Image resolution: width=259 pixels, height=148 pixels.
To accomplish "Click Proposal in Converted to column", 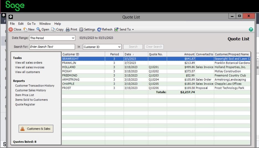I will point(201,88).
